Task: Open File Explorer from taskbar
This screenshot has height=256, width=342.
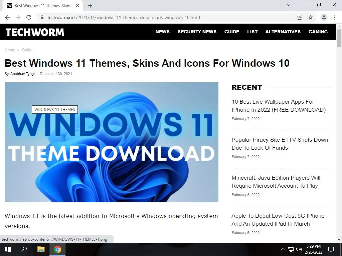Action: tap(41, 249)
